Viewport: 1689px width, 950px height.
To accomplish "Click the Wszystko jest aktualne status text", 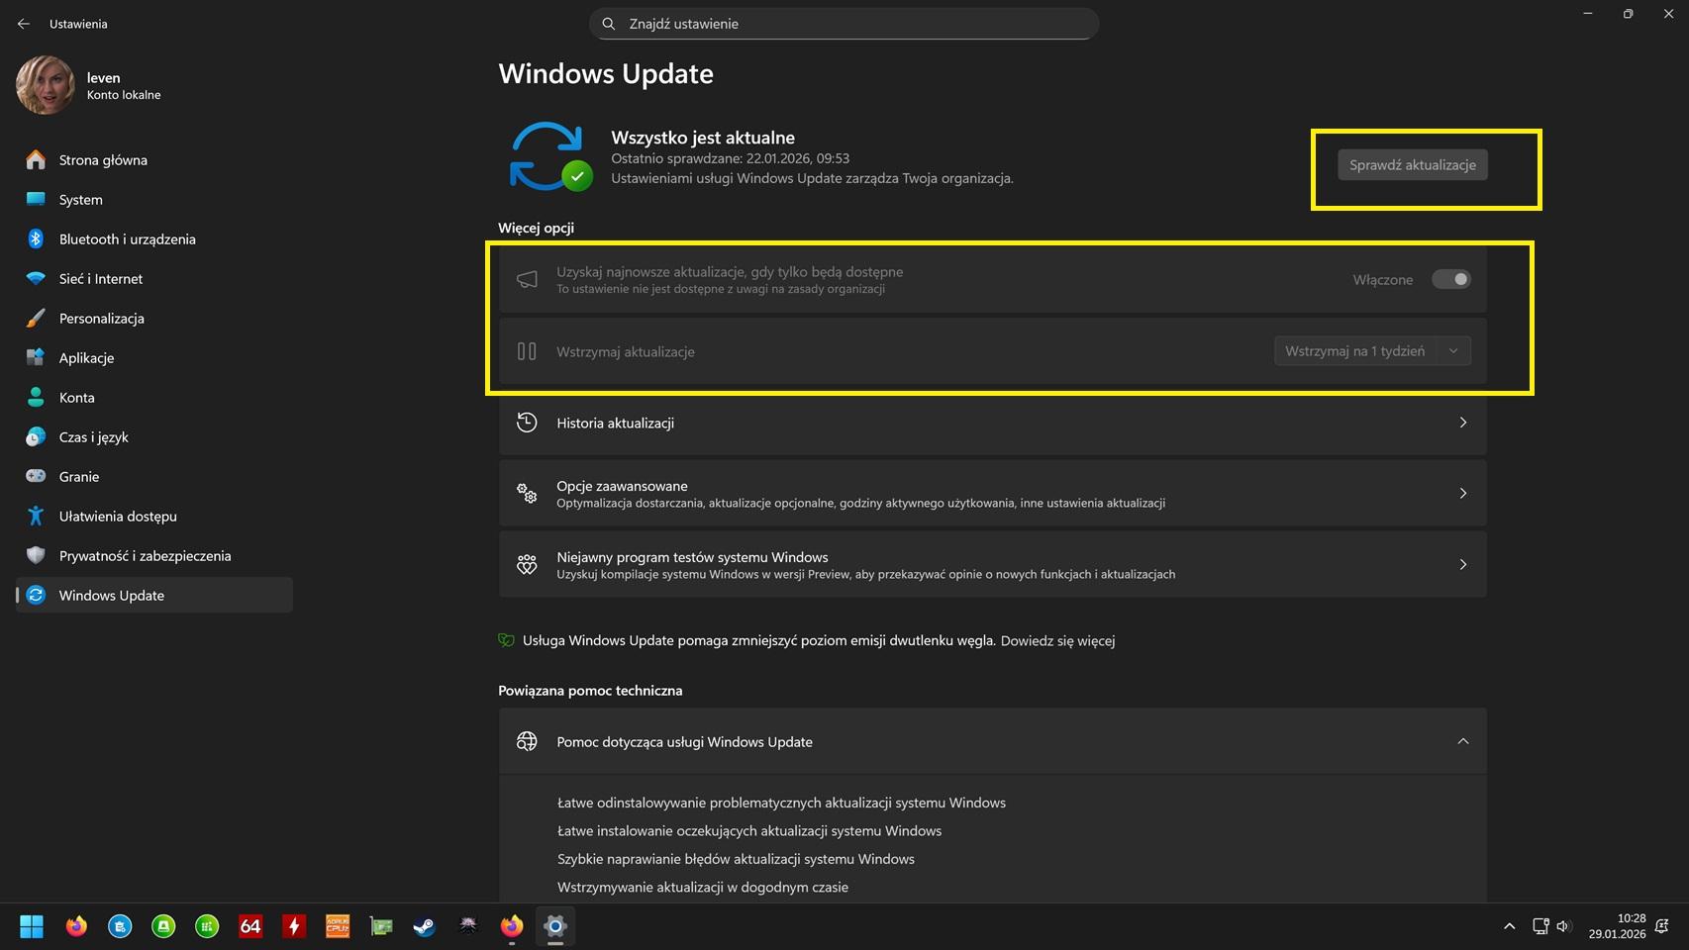I will pyautogui.click(x=703, y=138).
